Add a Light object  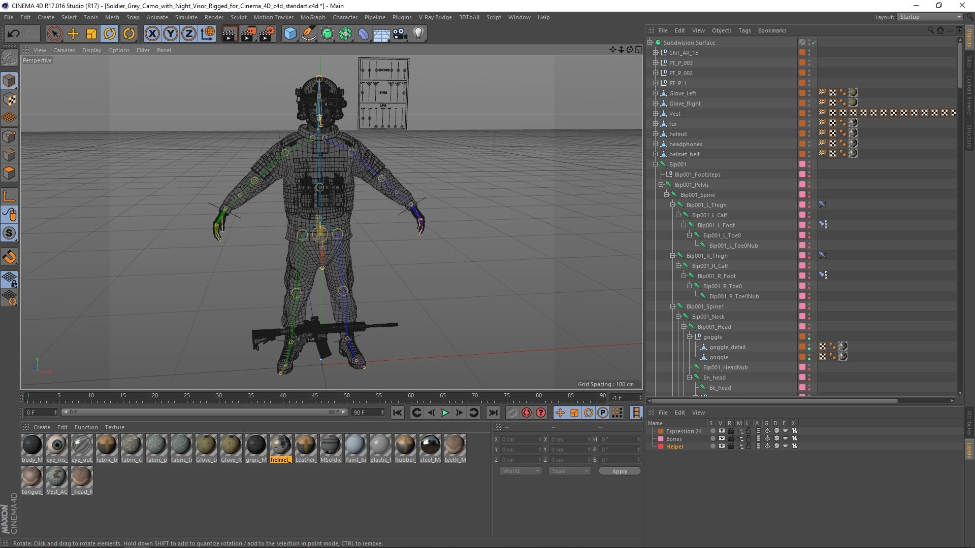(418, 34)
